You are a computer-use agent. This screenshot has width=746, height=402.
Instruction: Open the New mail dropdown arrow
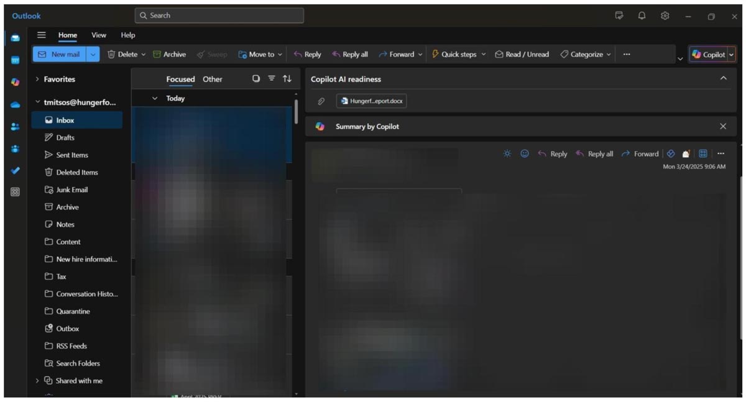coord(93,55)
